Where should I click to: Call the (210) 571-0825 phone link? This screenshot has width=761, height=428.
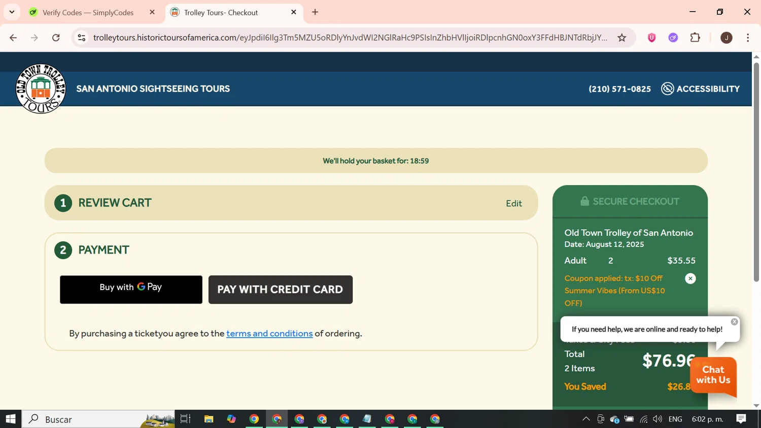click(619, 89)
